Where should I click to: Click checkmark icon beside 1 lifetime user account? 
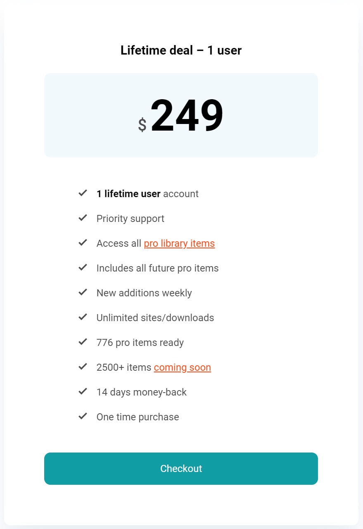click(83, 193)
